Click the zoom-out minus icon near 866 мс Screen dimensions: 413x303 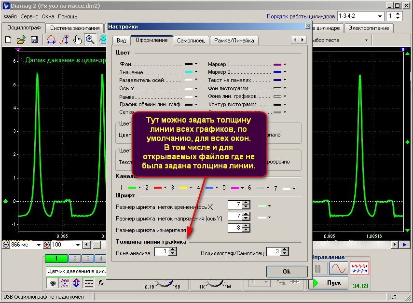6,245
